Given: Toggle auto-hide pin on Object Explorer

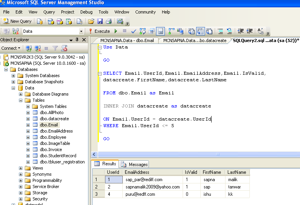Looking at the screenshot, I should point(77,40).
